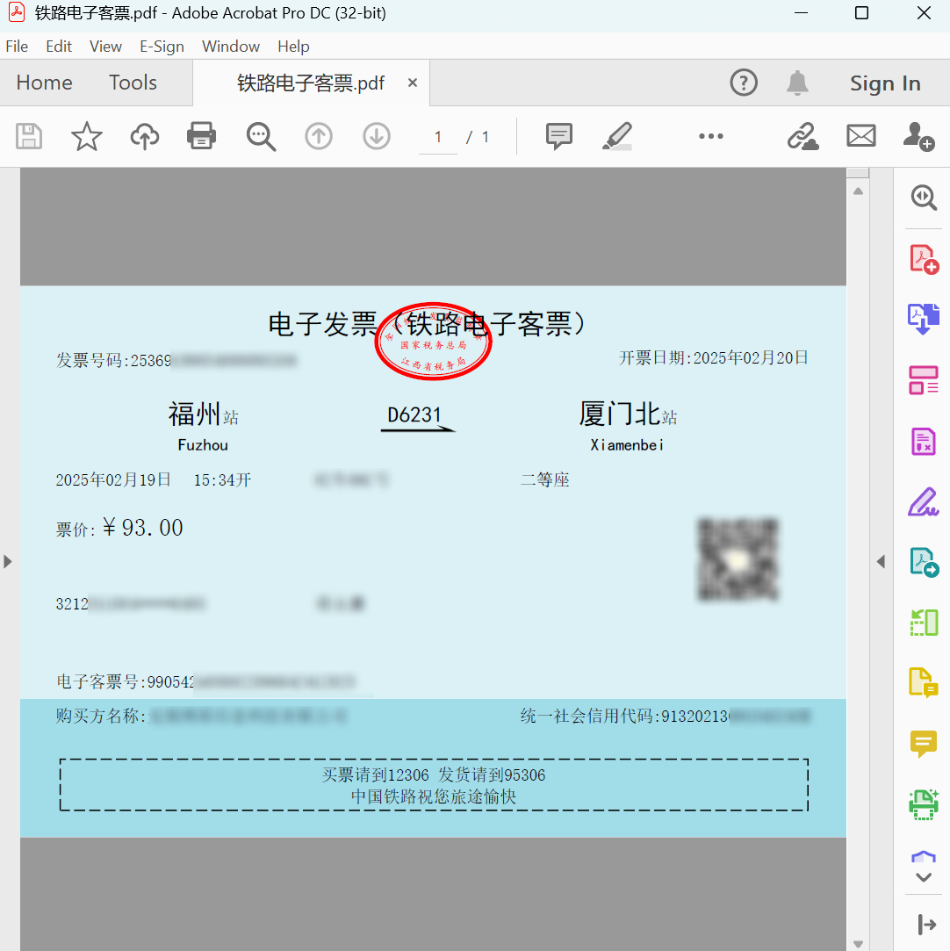
Task: Expand more tools with the ellipsis
Action: click(710, 136)
